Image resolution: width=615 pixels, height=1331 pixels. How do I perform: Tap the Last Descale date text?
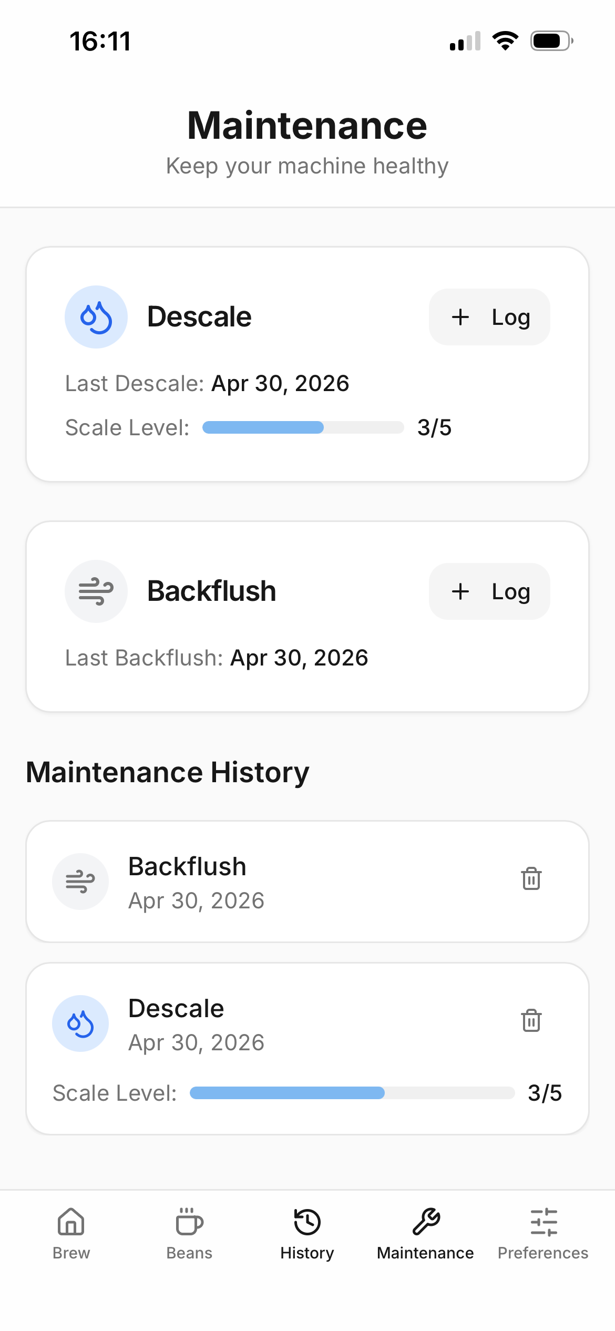click(280, 383)
